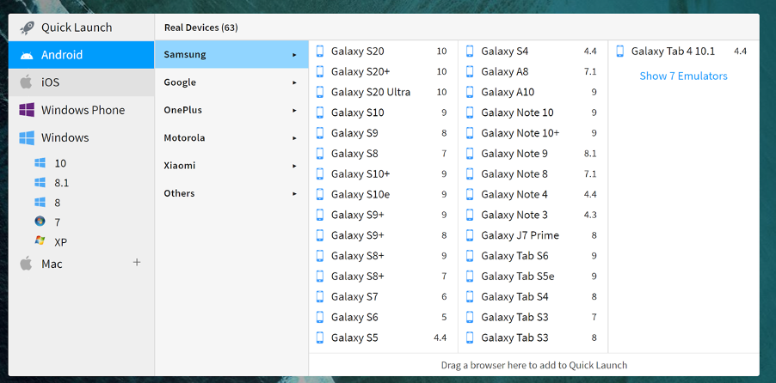Click the Mac Apple logo icon

26,264
